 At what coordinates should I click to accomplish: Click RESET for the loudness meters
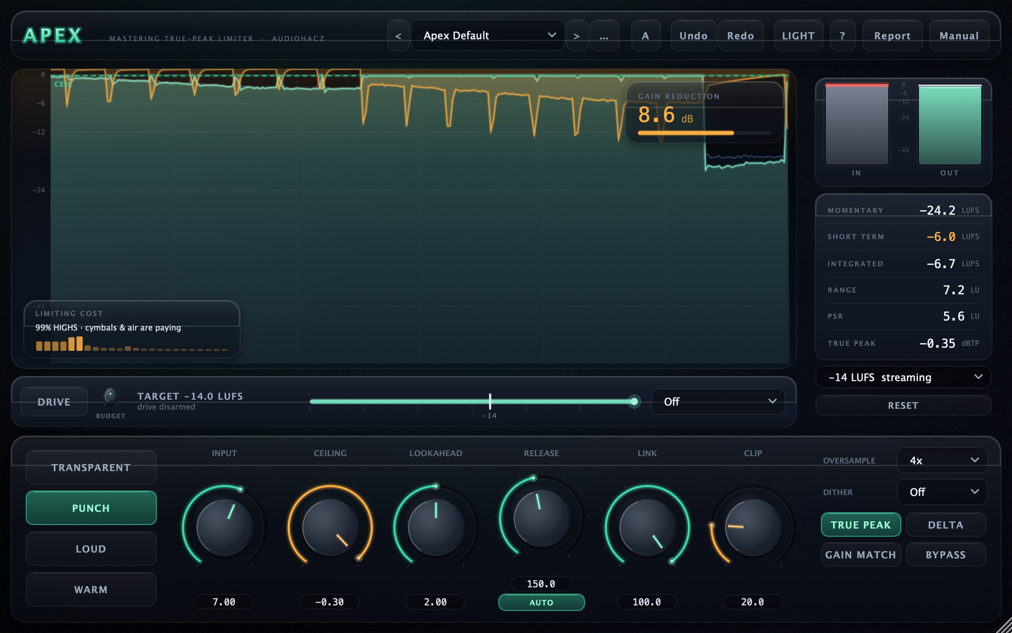pyautogui.click(x=904, y=406)
